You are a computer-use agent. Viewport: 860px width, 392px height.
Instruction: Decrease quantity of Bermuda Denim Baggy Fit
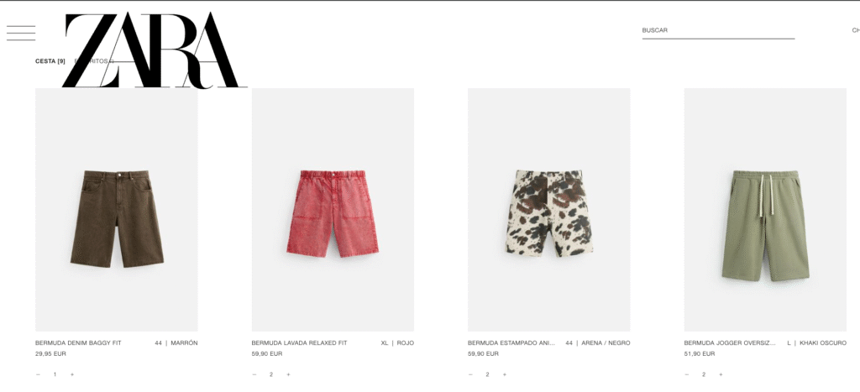coord(38,374)
